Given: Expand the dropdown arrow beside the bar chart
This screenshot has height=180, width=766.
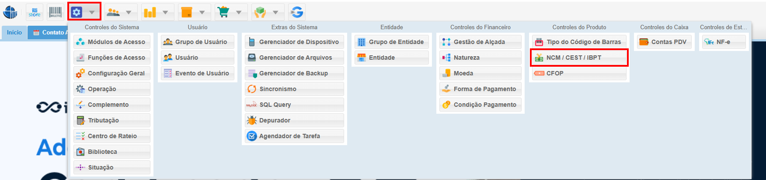Looking at the screenshot, I should [x=165, y=12].
